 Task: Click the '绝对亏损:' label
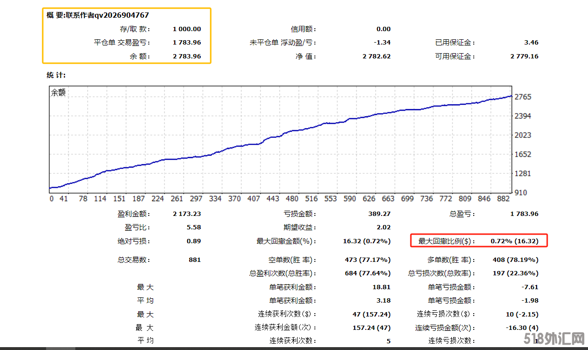coord(134,241)
